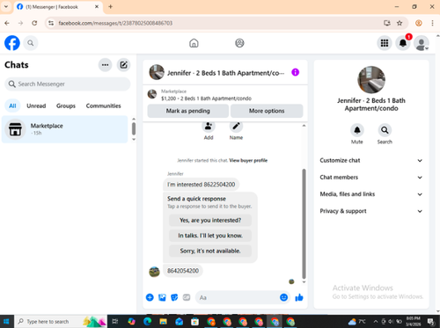Bookmark this page with star icon
The height and width of the screenshot is (328, 440).
click(x=400, y=23)
